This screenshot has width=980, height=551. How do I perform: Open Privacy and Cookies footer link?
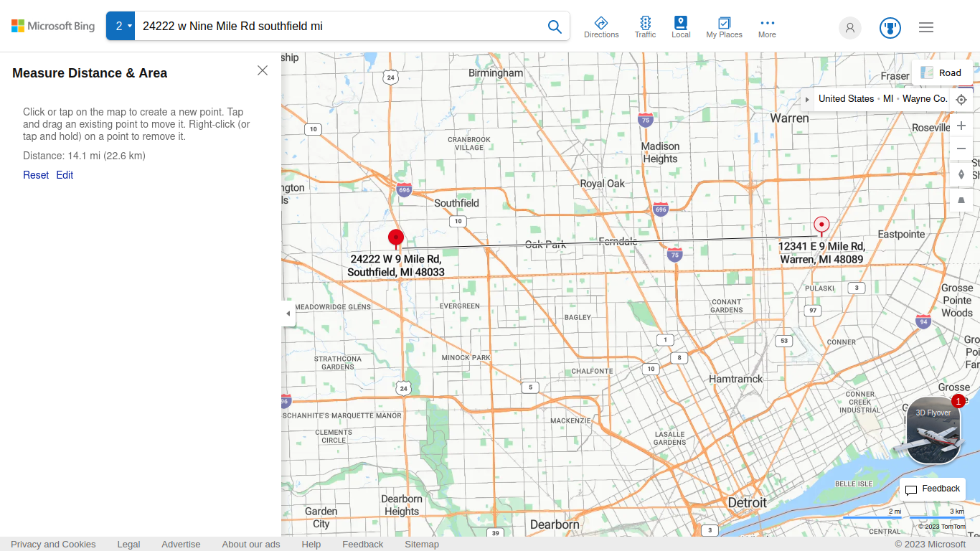pos(53,544)
